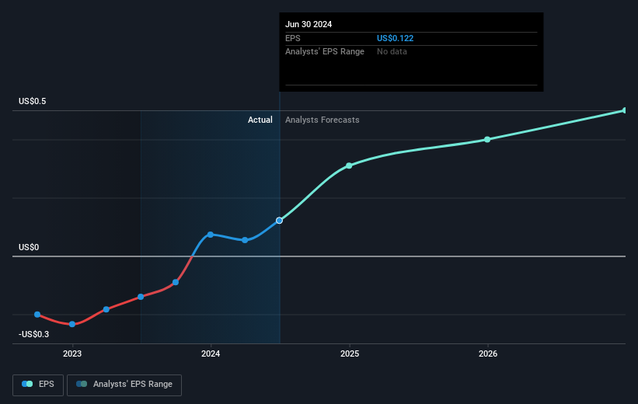This screenshot has height=404, width=638.
Task: Click the 2025 x-axis label
Action: pyautogui.click(x=350, y=354)
